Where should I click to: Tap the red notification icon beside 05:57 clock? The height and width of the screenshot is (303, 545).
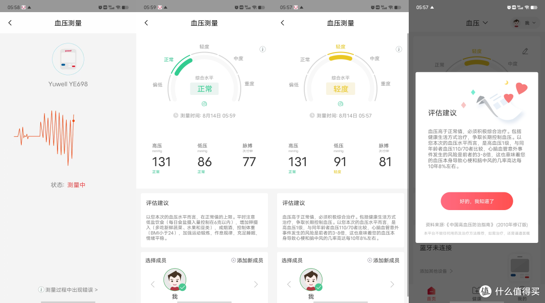click(x=296, y=7)
